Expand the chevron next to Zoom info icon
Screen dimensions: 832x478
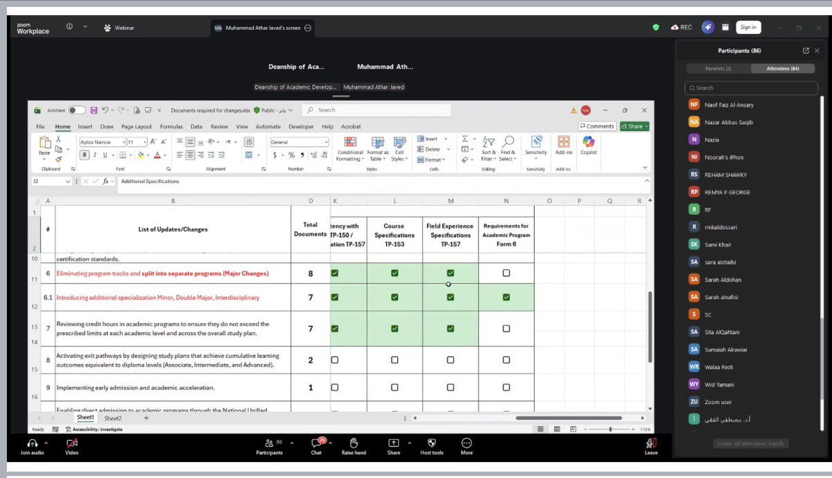[x=85, y=26]
